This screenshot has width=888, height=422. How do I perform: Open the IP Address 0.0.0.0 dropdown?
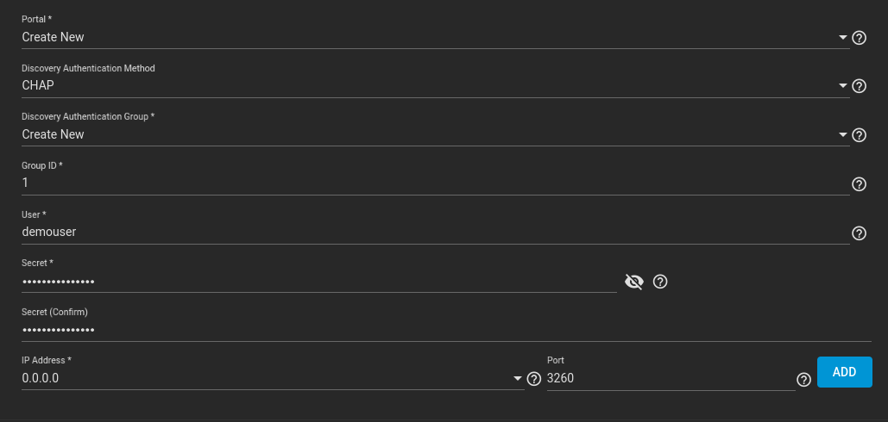click(x=273, y=378)
